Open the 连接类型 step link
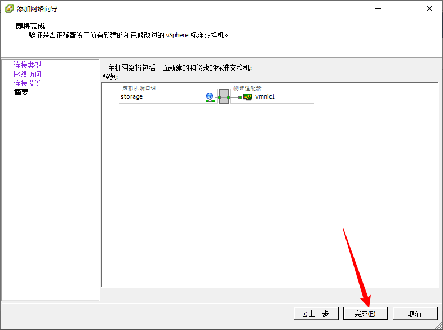This screenshot has height=330, width=443. [x=28, y=65]
